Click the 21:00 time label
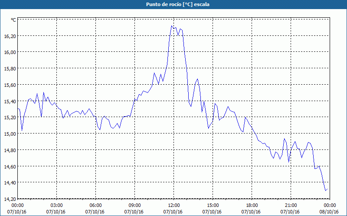 (x=291, y=206)
